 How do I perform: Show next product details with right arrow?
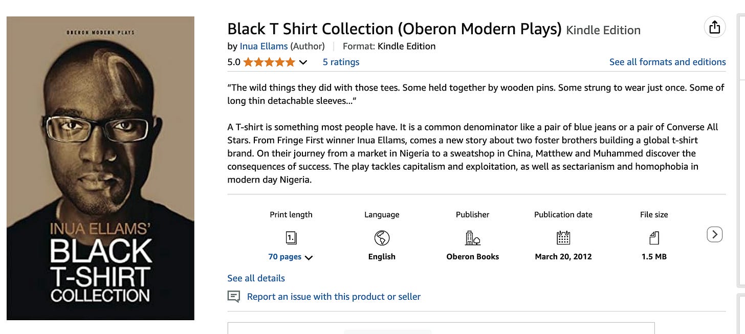tap(714, 234)
